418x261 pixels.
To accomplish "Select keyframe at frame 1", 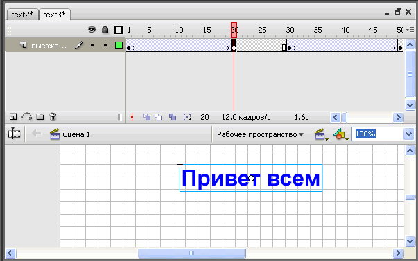I will coord(128,48).
